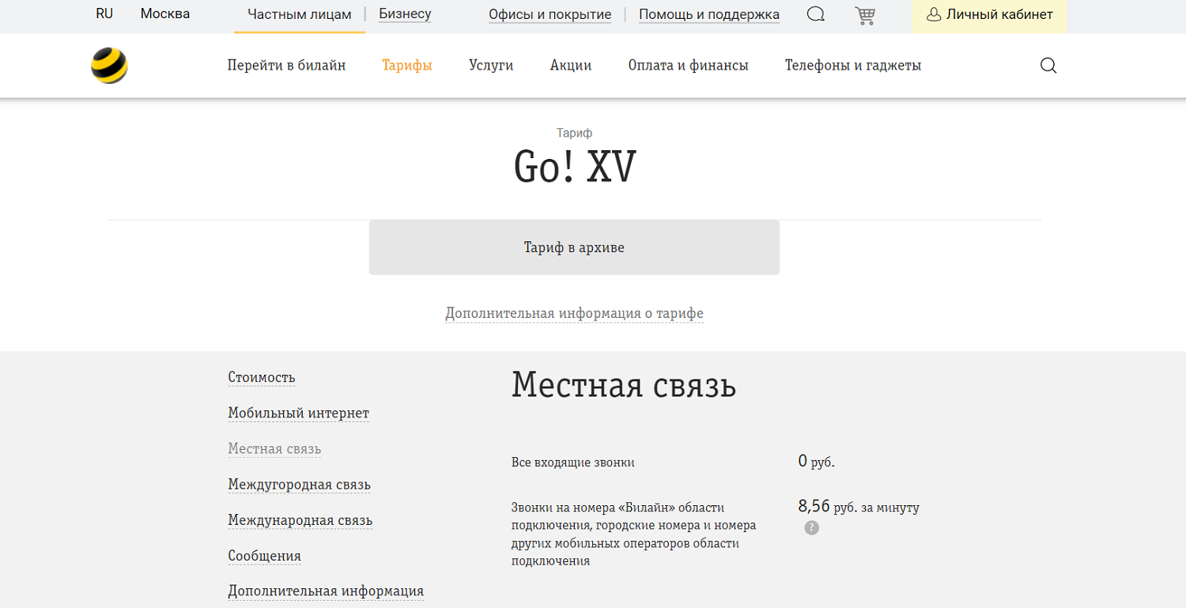Expand Дополнительная информация о тарифе link

(574, 313)
